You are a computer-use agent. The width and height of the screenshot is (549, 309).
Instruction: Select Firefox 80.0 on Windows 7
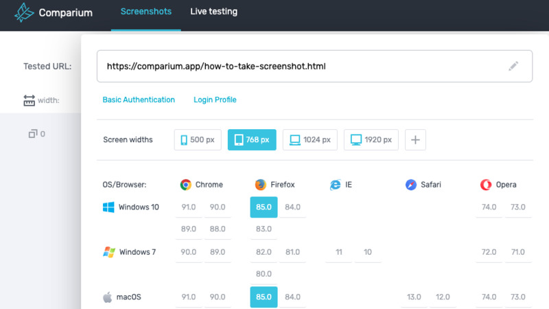(264, 273)
